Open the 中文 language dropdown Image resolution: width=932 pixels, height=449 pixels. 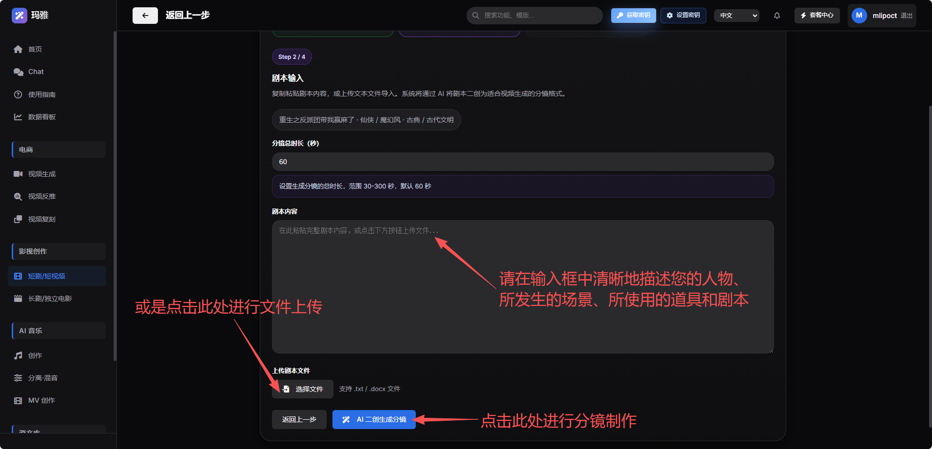click(x=737, y=16)
